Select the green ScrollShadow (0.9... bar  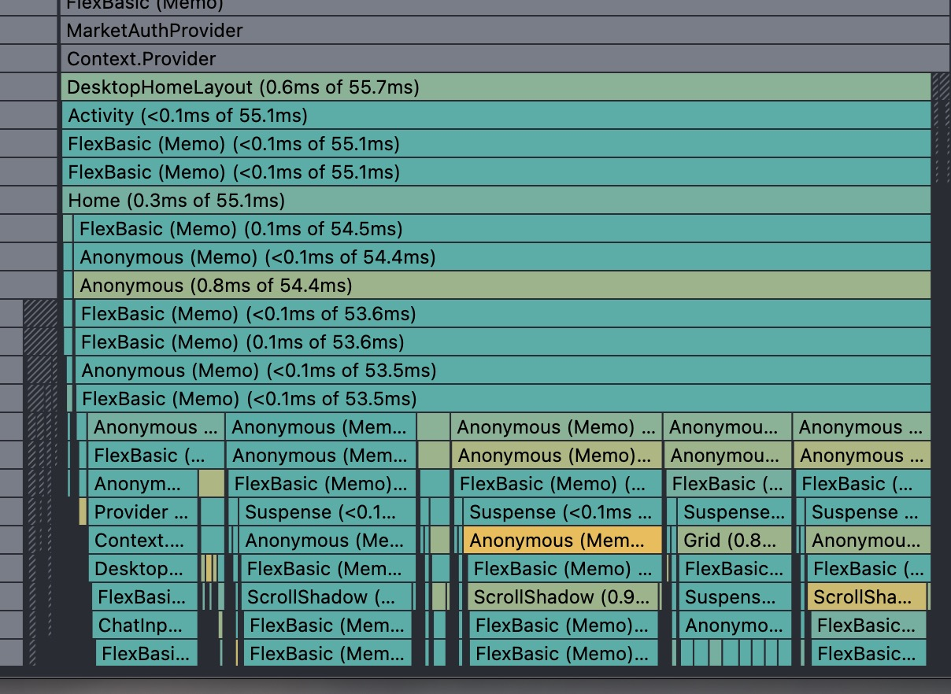(565, 597)
